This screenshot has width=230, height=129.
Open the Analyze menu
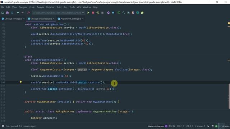pos(41,7)
